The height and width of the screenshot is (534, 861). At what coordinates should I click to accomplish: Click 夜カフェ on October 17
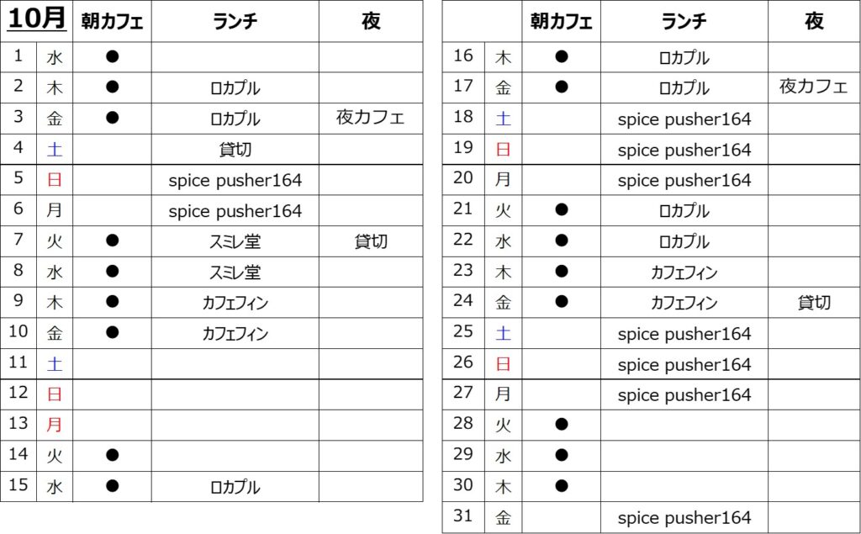813,87
